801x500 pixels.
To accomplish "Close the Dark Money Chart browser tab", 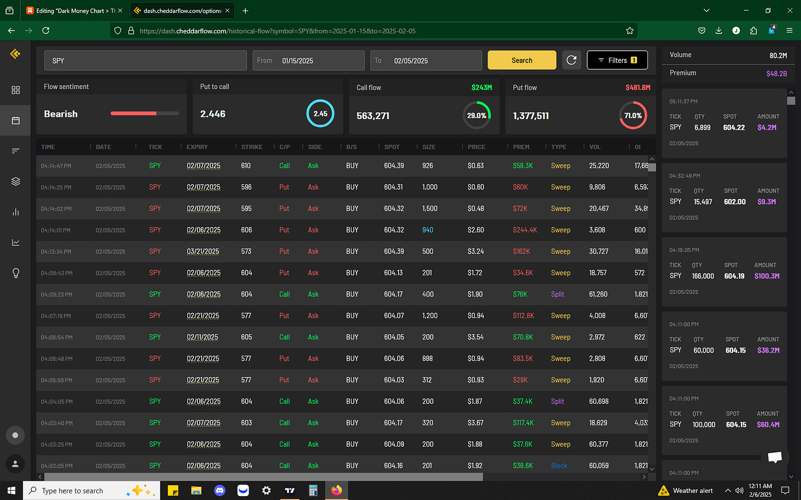I will point(120,10).
